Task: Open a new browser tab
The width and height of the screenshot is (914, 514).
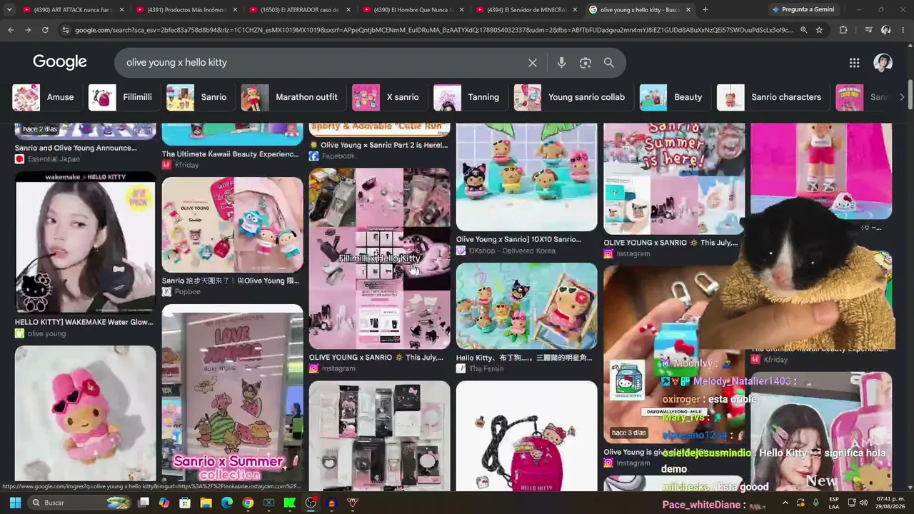Action: [x=705, y=10]
